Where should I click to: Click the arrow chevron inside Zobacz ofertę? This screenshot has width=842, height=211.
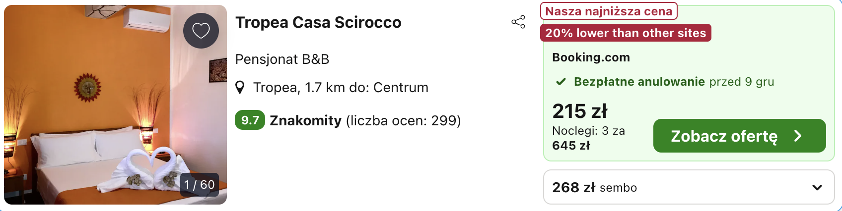[x=798, y=136]
